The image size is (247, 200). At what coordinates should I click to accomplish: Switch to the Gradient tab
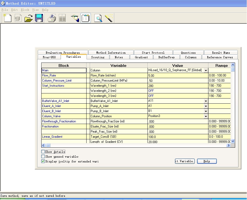click(x=141, y=57)
